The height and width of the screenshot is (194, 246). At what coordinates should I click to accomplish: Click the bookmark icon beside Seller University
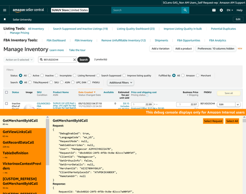(x=5, y=20)
